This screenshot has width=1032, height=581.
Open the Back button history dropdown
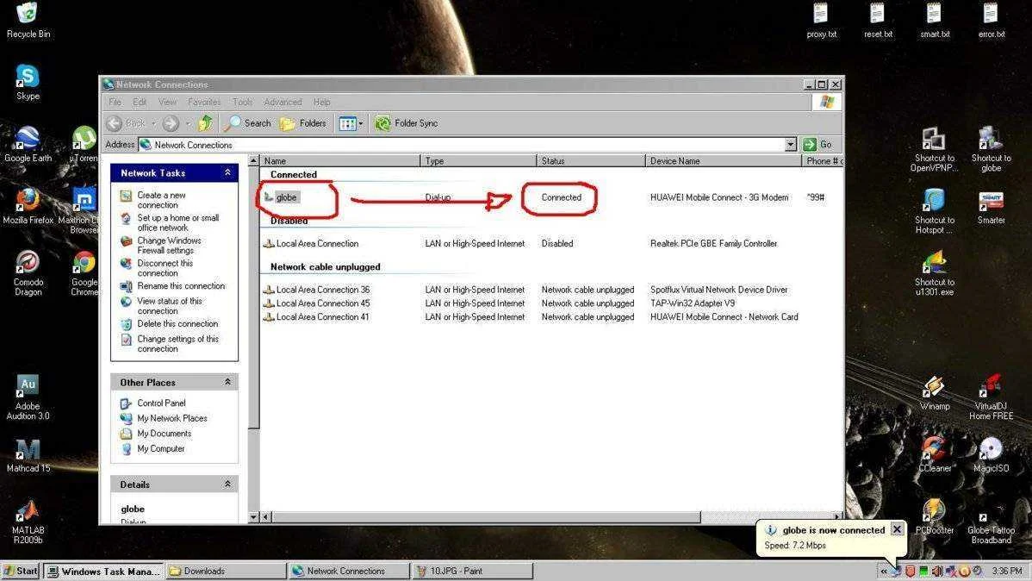click(153, 123)
